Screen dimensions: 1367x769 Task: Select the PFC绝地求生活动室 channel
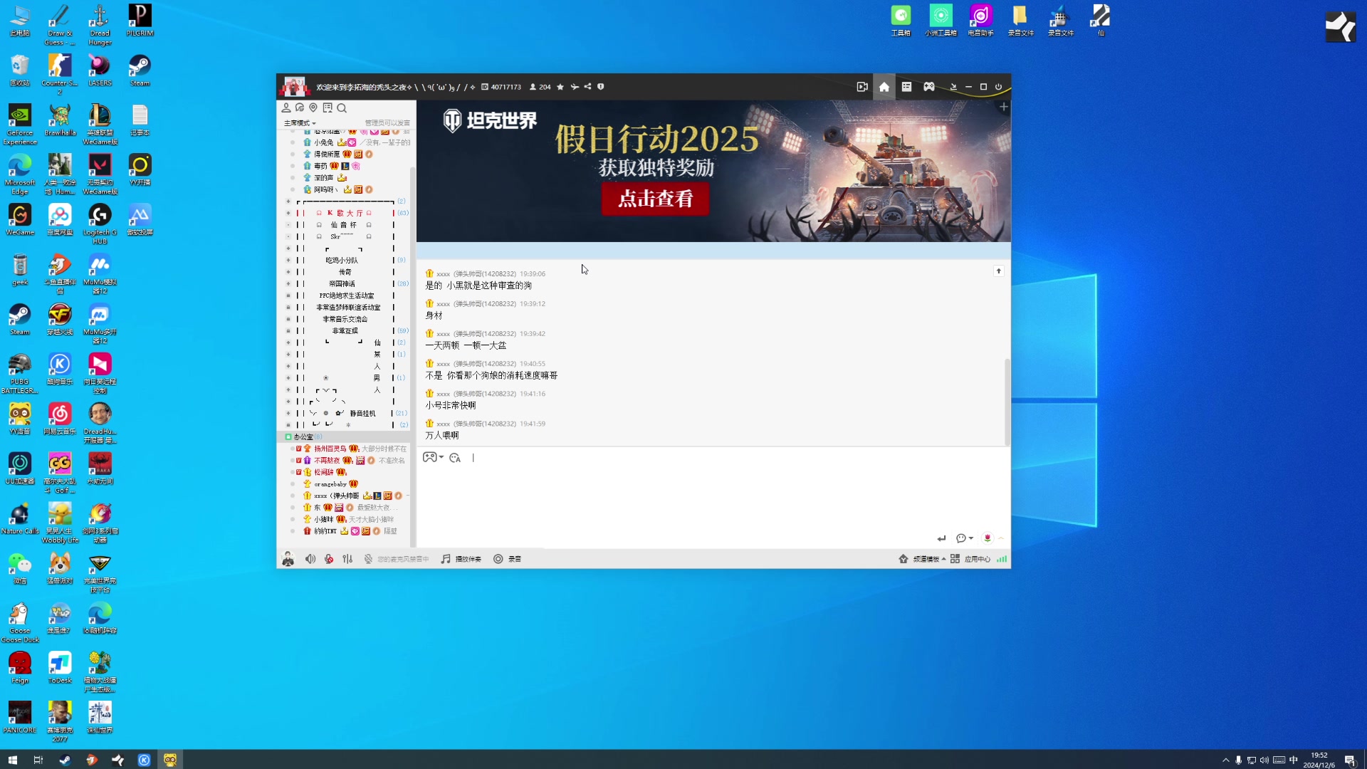click(x=347, y=295)
